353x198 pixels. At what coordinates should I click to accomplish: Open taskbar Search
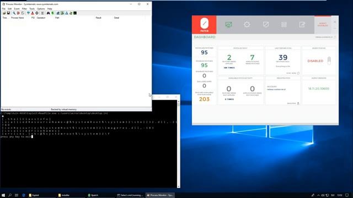point(10,195)
